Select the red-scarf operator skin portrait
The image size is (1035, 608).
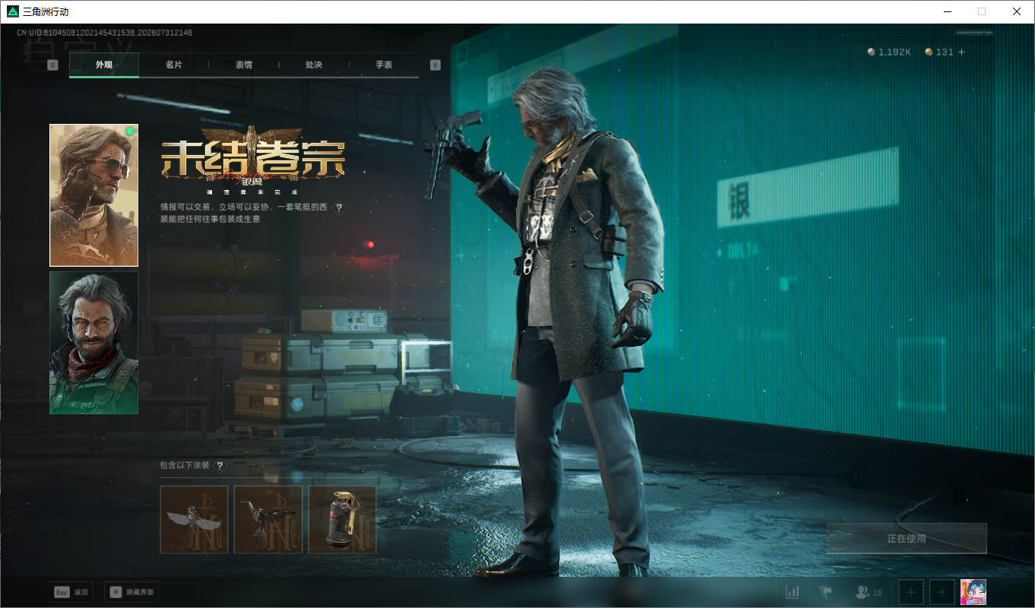(x=94, y=343)
